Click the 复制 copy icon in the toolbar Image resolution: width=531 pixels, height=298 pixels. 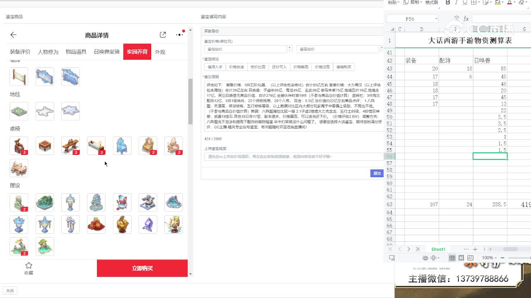coord(407,2)
